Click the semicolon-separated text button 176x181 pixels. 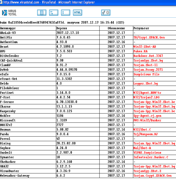tap(66, 12)
